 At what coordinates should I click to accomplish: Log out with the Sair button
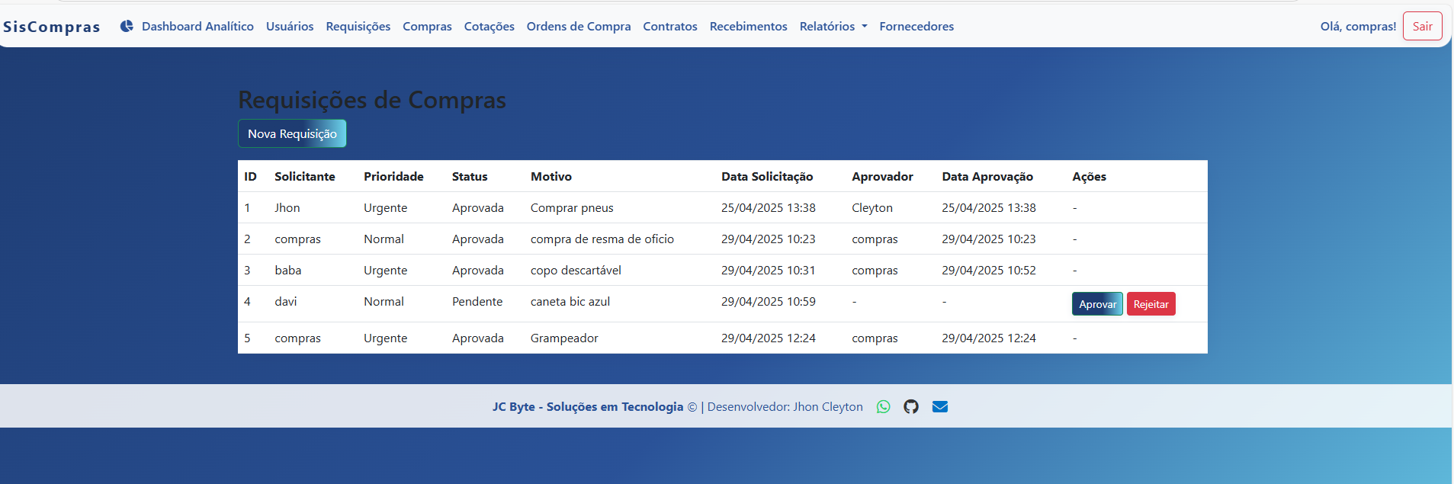click(x=1422, y=27)
